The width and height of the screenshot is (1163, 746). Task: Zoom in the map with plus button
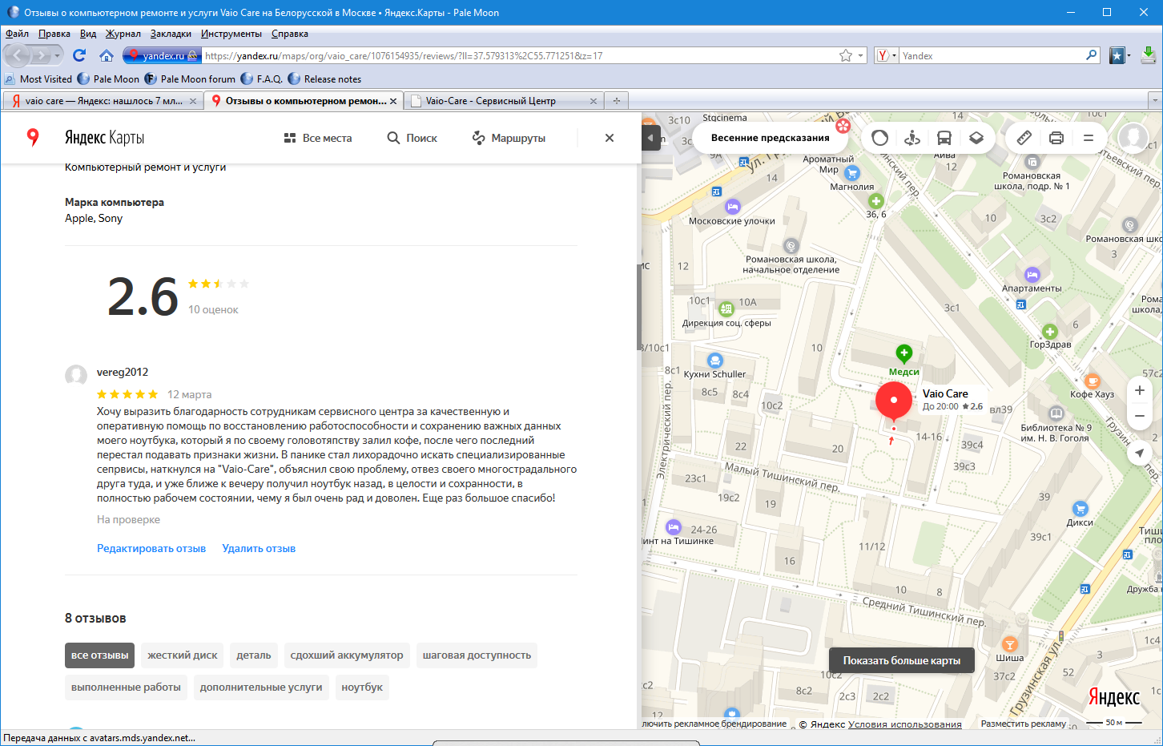pos(1140,390)
